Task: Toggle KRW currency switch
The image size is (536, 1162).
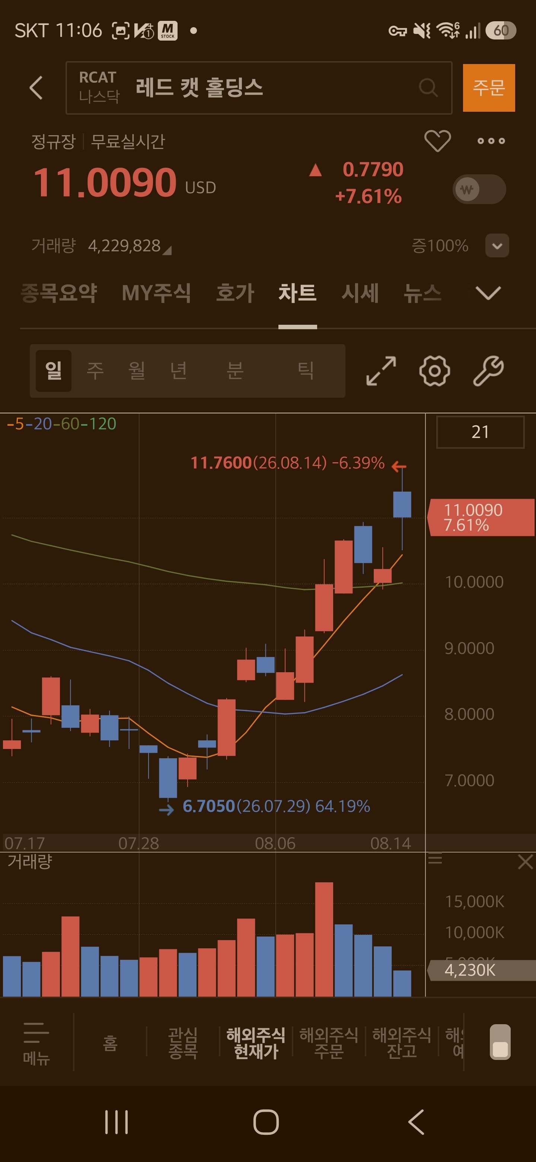Action: pyautogui.click(x=479, y=189)
